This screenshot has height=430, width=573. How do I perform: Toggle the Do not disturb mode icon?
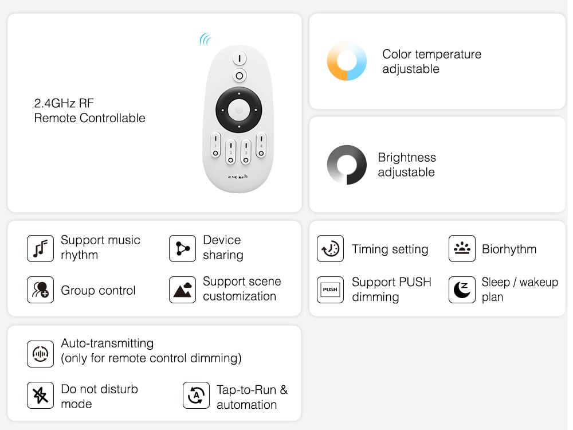click(40, 395)
